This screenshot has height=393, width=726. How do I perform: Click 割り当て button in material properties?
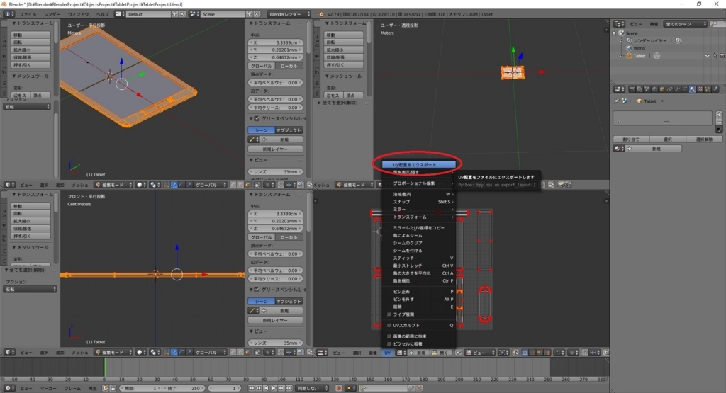click(630, 139)
